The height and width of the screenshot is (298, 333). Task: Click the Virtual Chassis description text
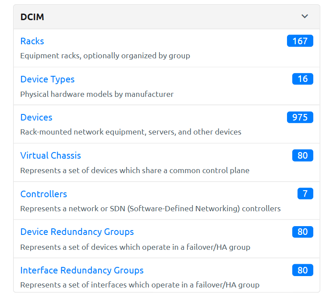pyautogui.click(x=135, y=170)
